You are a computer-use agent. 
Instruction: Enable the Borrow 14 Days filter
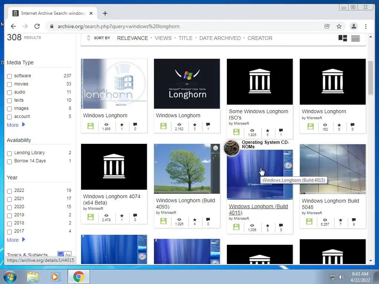pyautogui.click(x=9, y=162)
